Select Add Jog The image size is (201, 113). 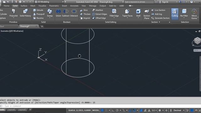(156, 14)
